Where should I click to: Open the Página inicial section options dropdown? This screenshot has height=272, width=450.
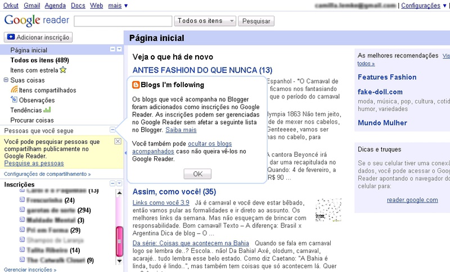(119, 49)
